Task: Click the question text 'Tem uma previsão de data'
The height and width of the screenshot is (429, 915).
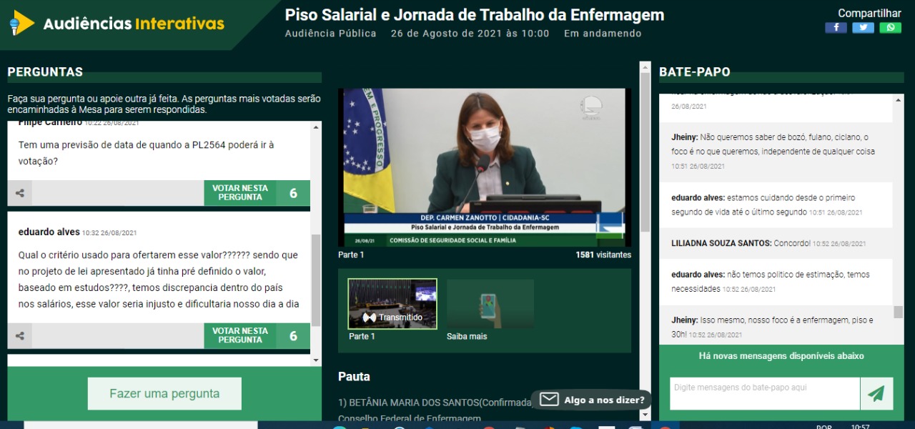Action: click(x=146, y=153)
